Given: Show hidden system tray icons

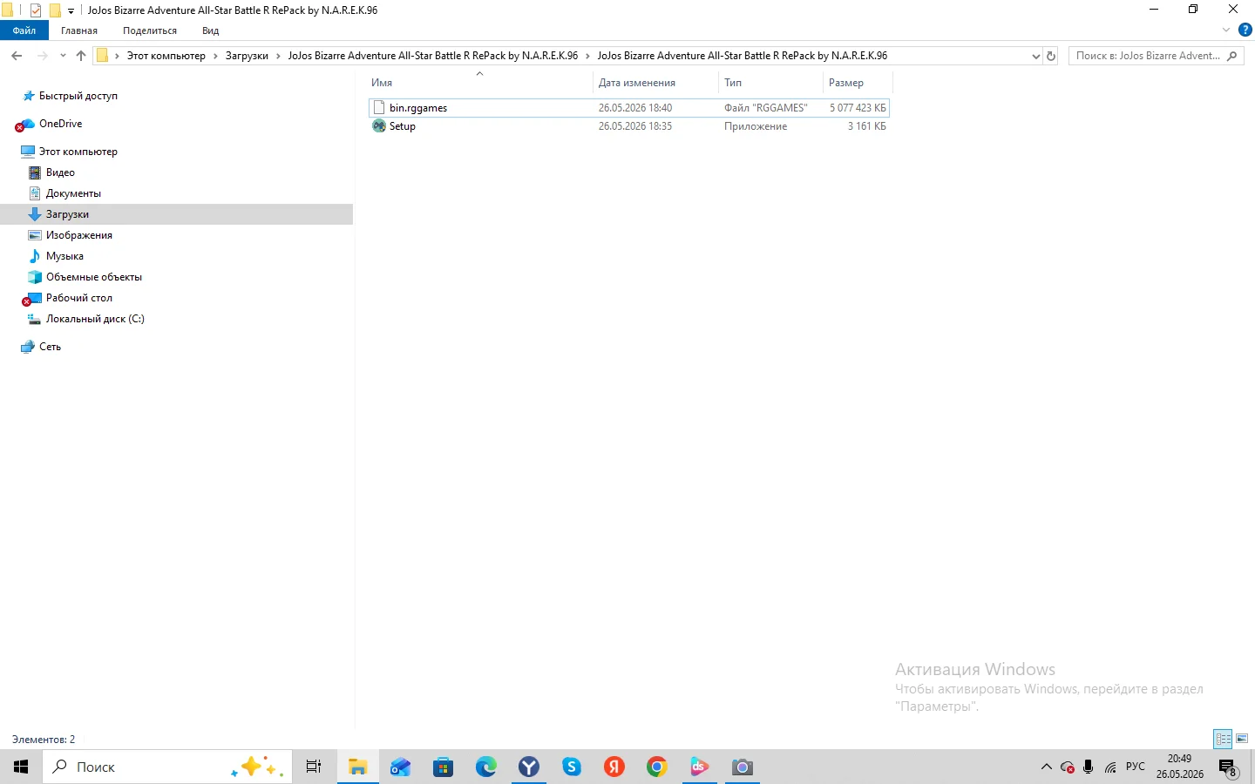Looking at the screenshot, I should click(x=1047, y=767).
